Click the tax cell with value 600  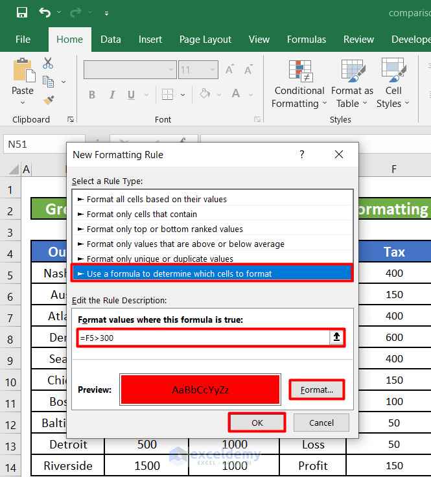(x=394, y=338)
